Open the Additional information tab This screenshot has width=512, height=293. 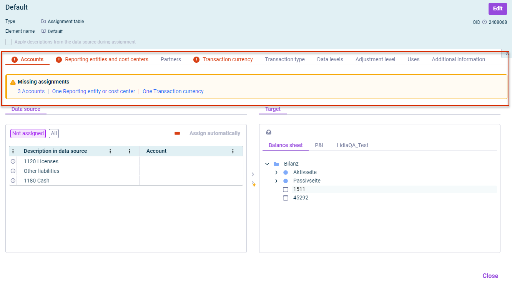(458, 59)
